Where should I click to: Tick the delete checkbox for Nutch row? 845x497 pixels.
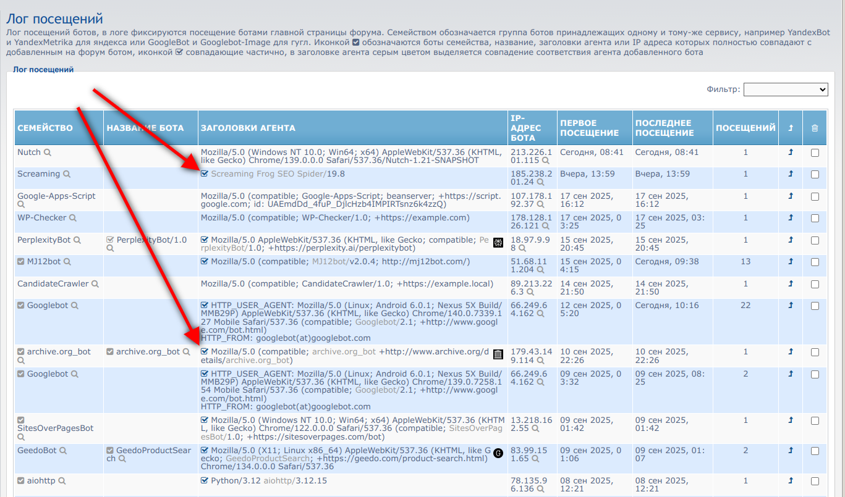815,153
